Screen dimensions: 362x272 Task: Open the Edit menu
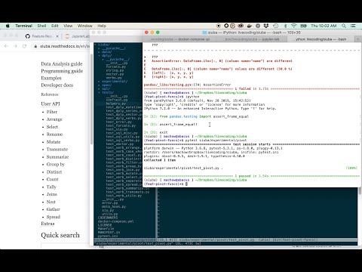(x=55, y=26)
